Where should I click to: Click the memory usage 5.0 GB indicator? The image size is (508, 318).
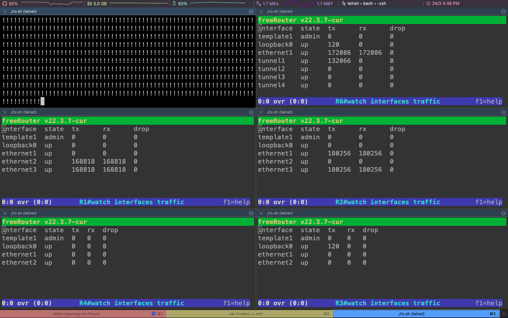(x=97, y=4)
